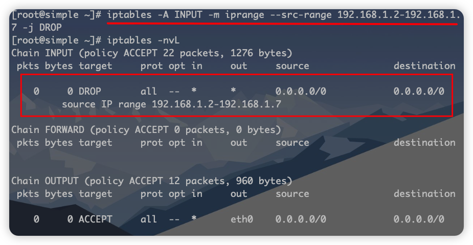473x245 pixels.
Task: Click the "out" column header under Chain FORWARD
Action: coord(239,143)
